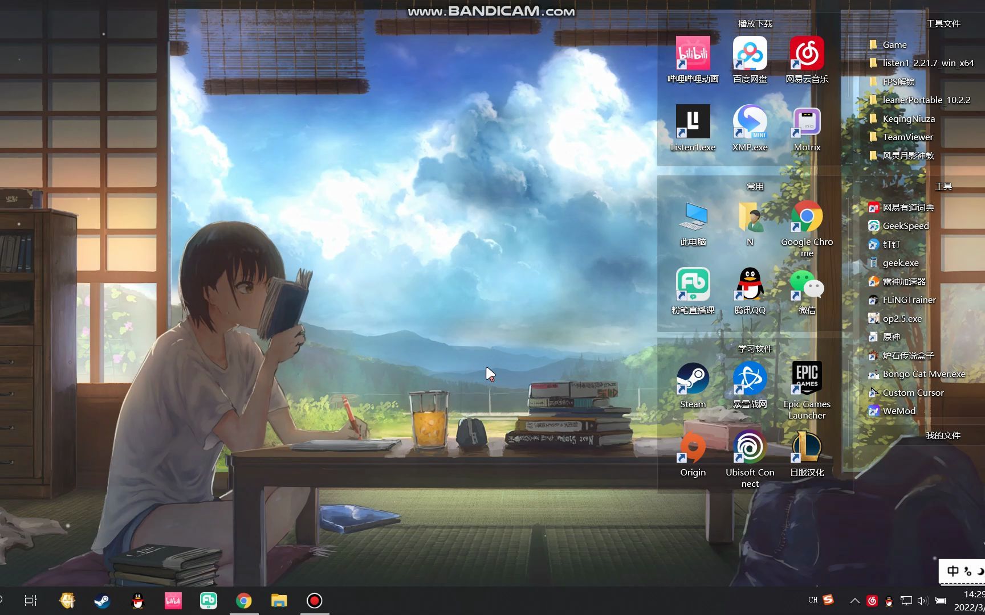Image resolution: width=985 pixels, height=615 pixels.
Task: Select op2.5.exe in the 工具 list
Action: point(895,318)
